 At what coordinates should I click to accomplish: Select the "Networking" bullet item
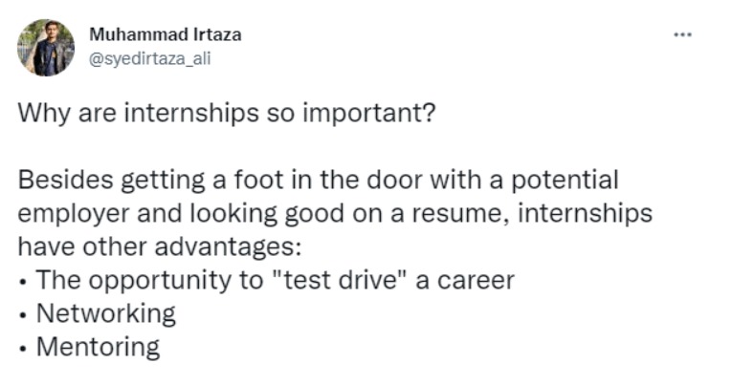pyautogui.click(x=105, y=313)
